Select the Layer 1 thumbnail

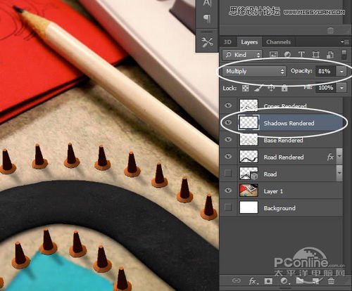pos(249,190)
